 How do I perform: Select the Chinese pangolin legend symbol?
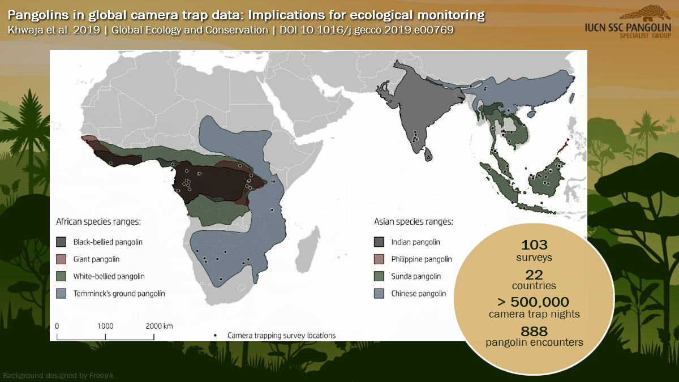click(380, 294)
